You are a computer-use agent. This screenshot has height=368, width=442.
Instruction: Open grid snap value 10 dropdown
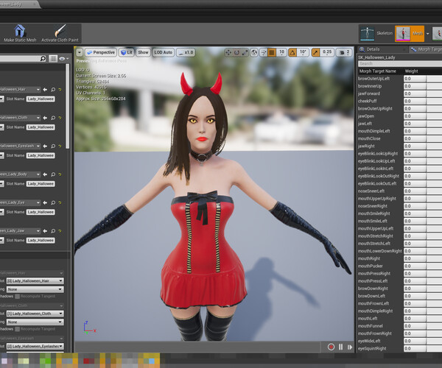(x=281, y=52)
